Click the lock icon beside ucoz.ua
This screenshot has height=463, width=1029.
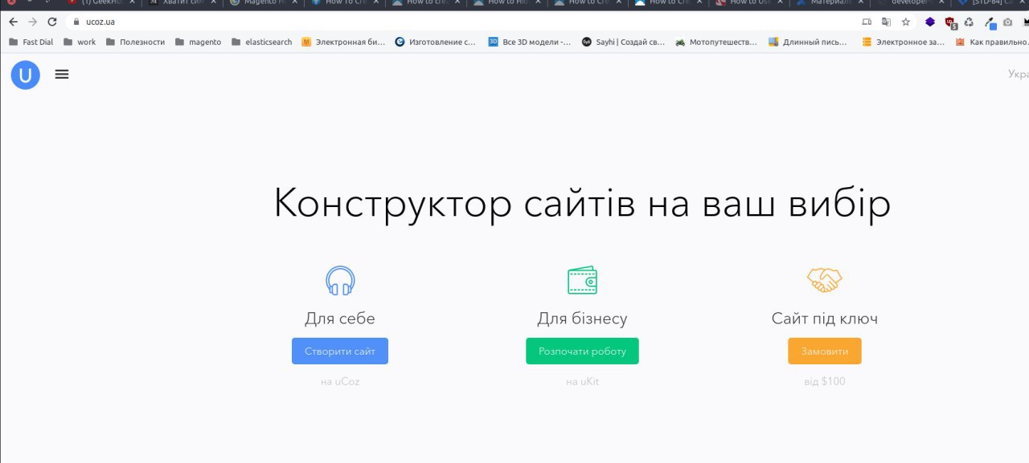coord(76,22)
